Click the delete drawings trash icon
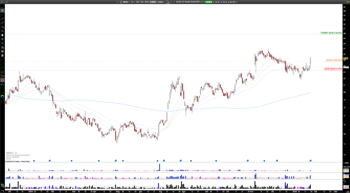This screenshot has height=193, width=350. click(3, 55)
